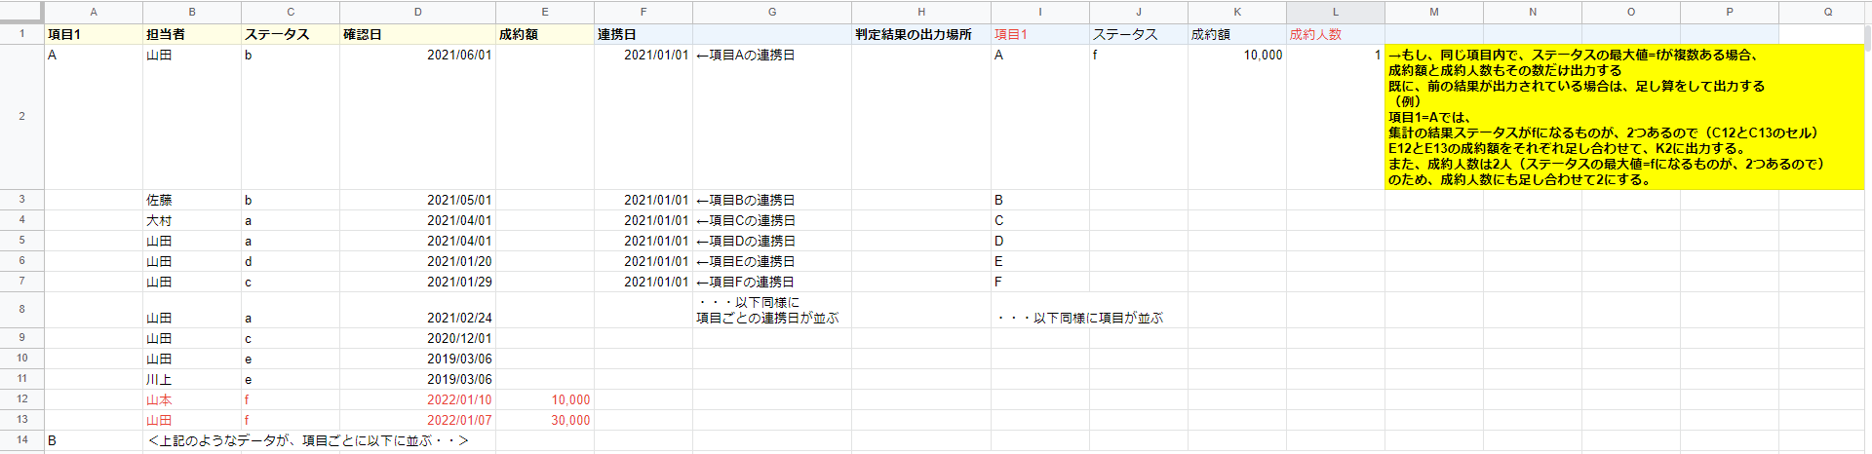Select the 佐藤 cell
The width and height of the screenshot is (1872, 454).
192,200
